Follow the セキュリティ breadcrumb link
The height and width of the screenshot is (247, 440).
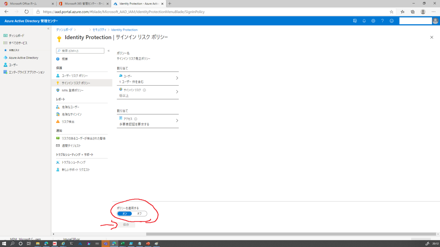point(99,30)
